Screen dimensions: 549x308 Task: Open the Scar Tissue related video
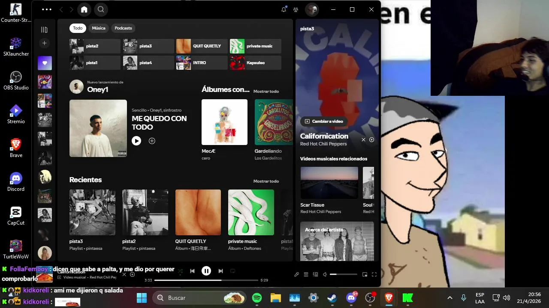(329, 183)
